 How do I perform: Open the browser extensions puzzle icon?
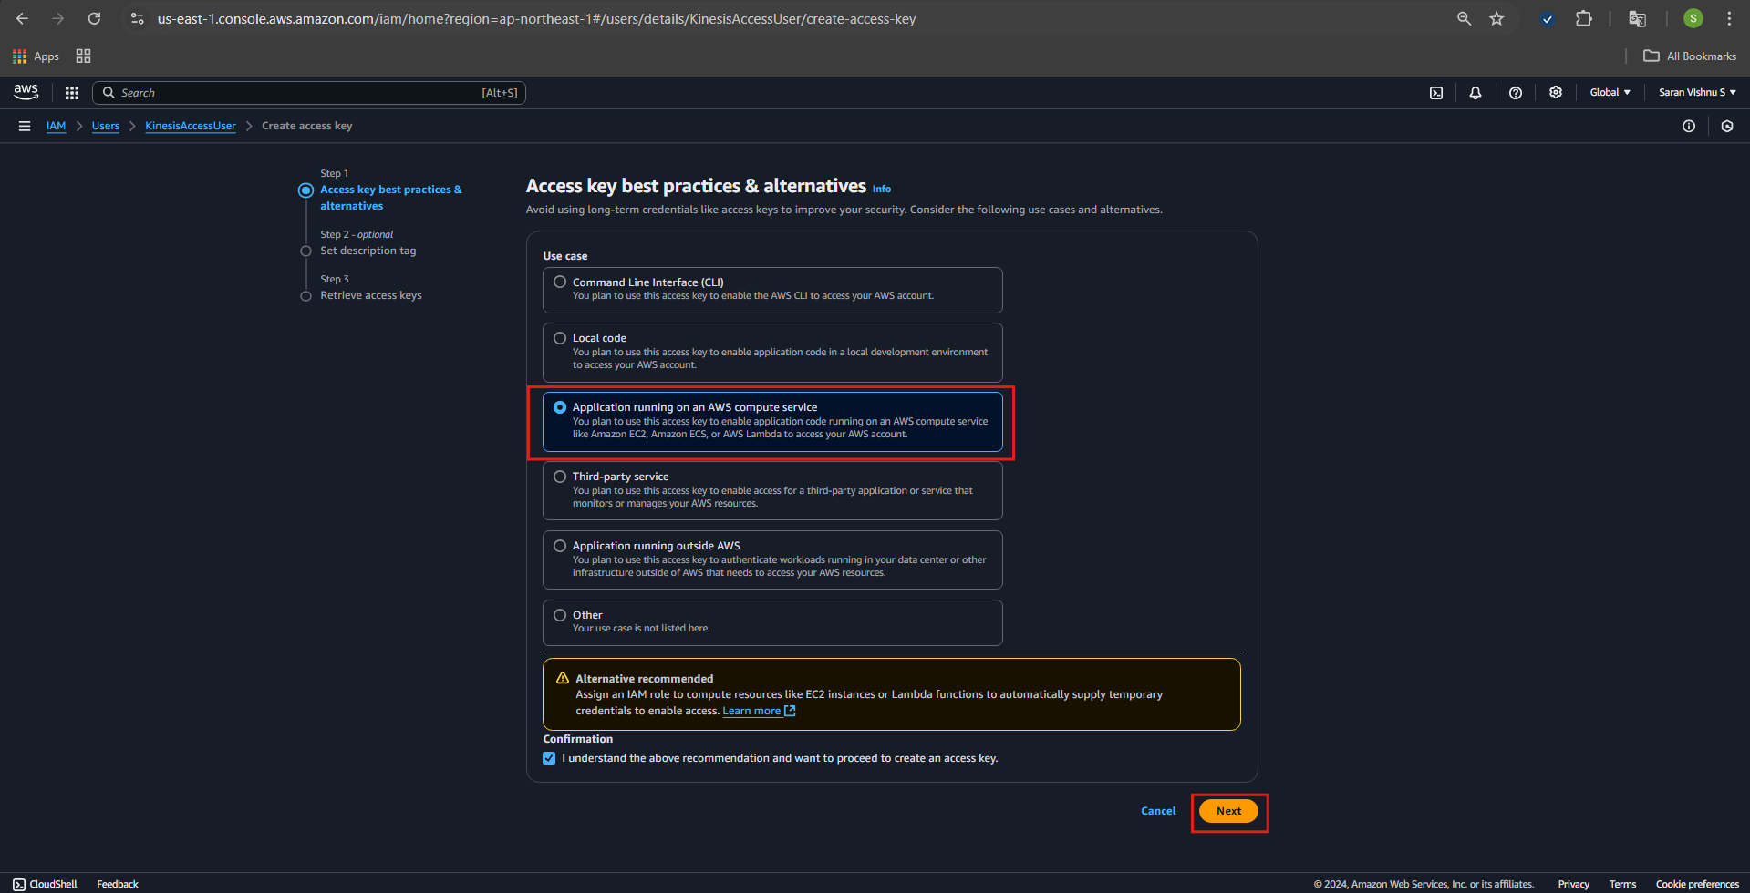1584,19
